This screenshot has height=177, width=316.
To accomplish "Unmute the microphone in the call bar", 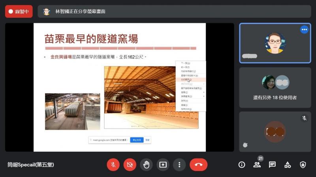I will pos(113,165).
